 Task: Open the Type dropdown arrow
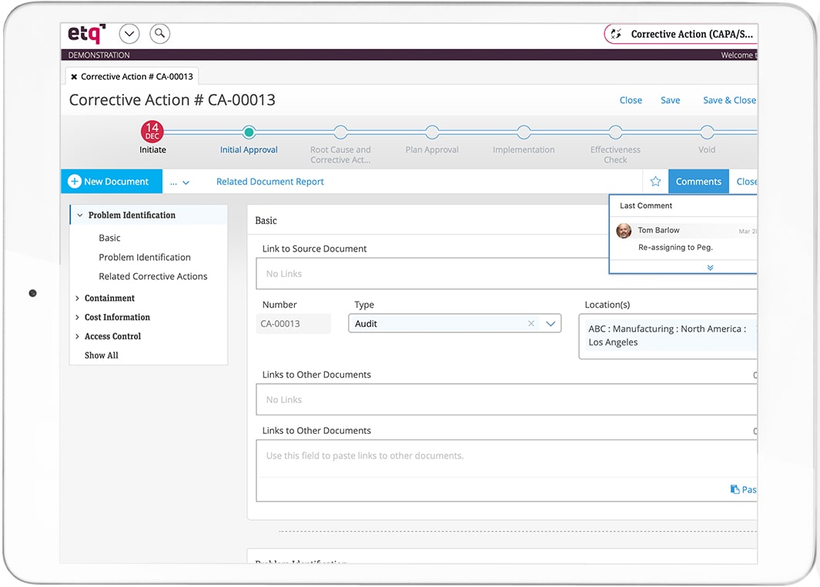coord(551,324)
